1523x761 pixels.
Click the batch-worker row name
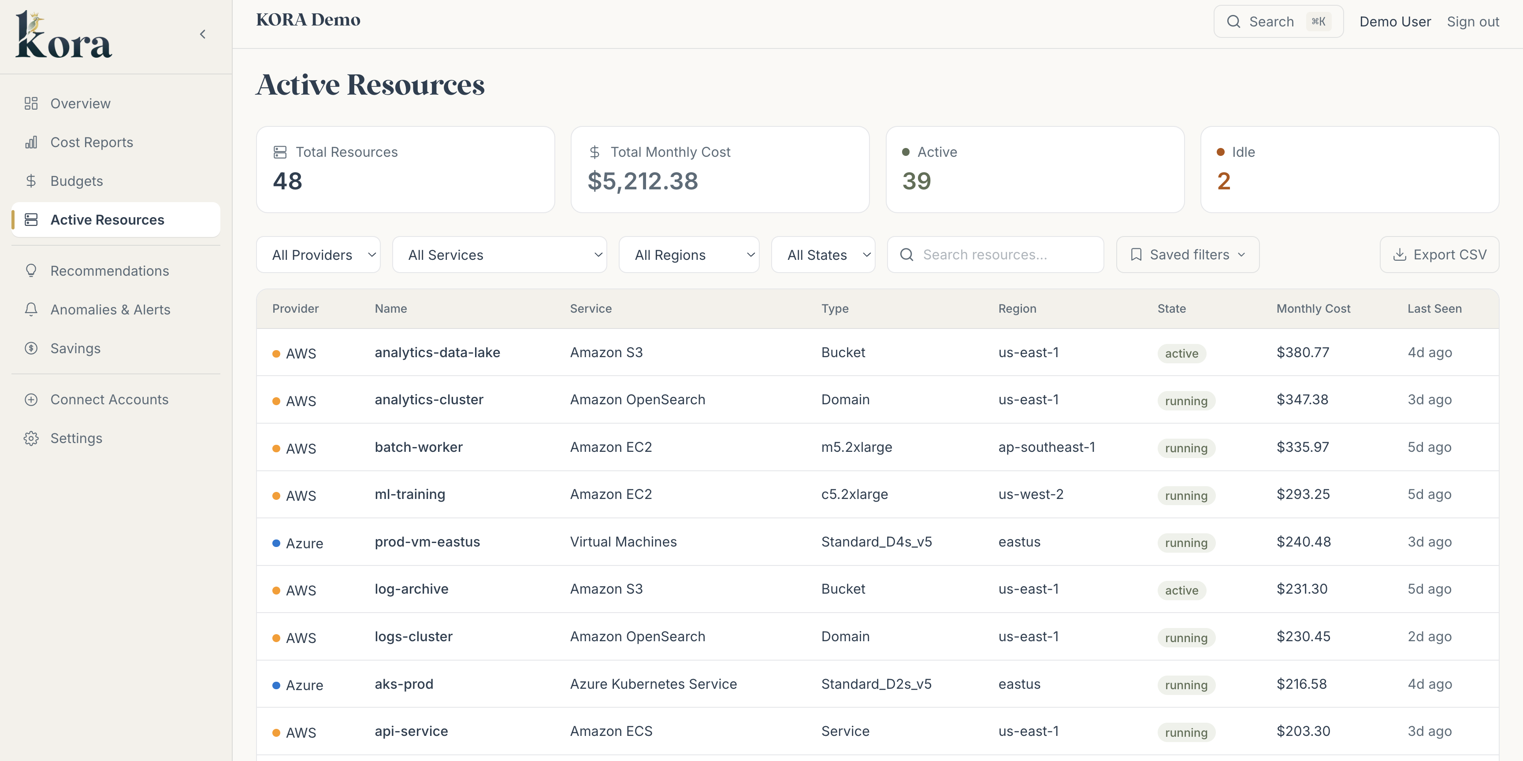(419, 447)
